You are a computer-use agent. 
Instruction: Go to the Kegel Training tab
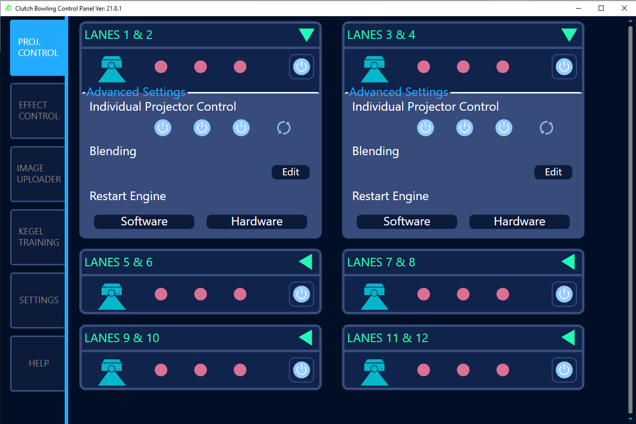(38, 237)
